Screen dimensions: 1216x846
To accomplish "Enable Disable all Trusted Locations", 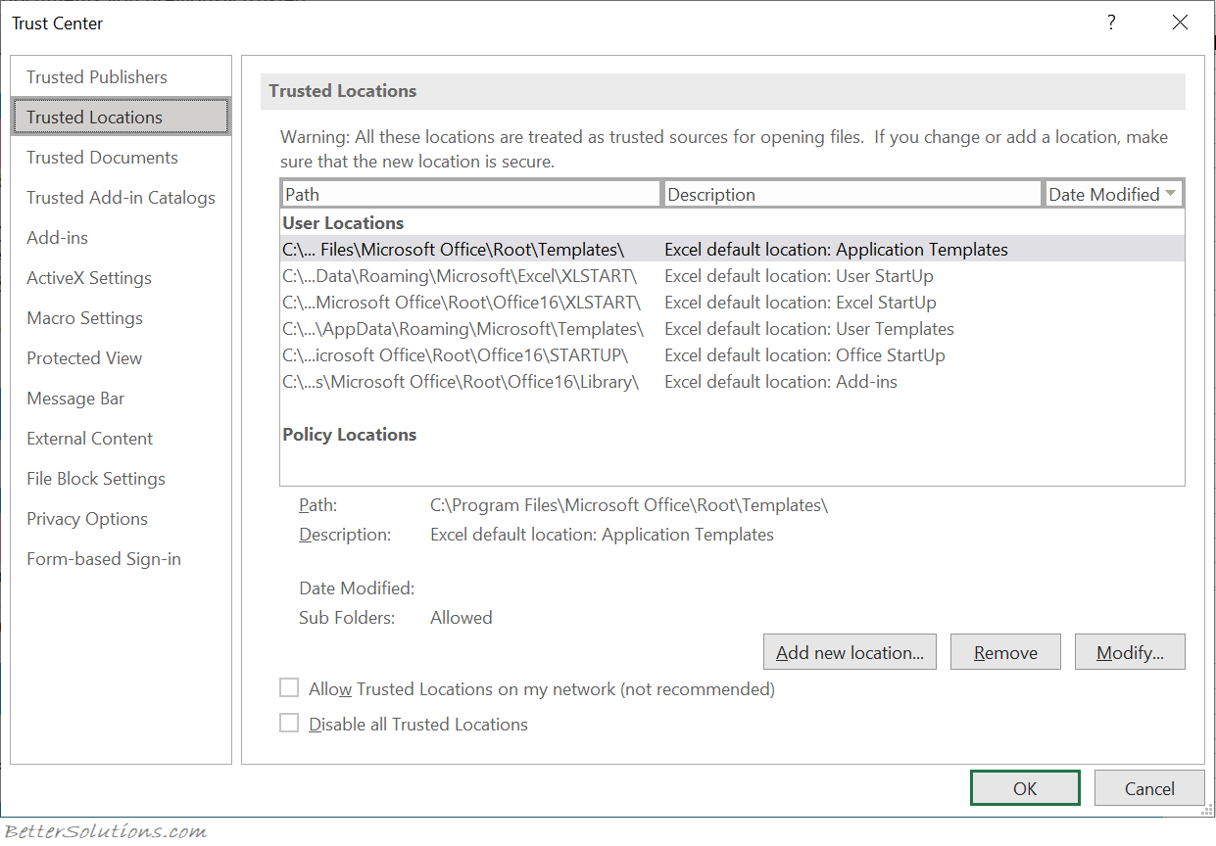I will 289,723.
